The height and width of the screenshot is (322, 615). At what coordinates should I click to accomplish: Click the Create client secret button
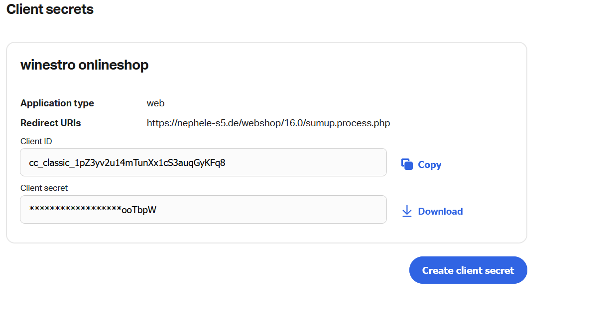[468, 270]
